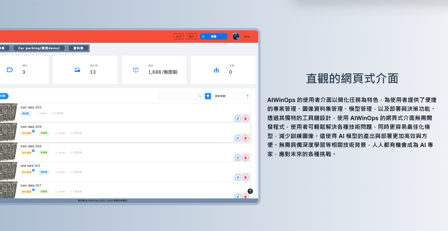Click the 資料集 breadcrumb
The height and width of the screenshot is (231, 448).
point(79,48)
